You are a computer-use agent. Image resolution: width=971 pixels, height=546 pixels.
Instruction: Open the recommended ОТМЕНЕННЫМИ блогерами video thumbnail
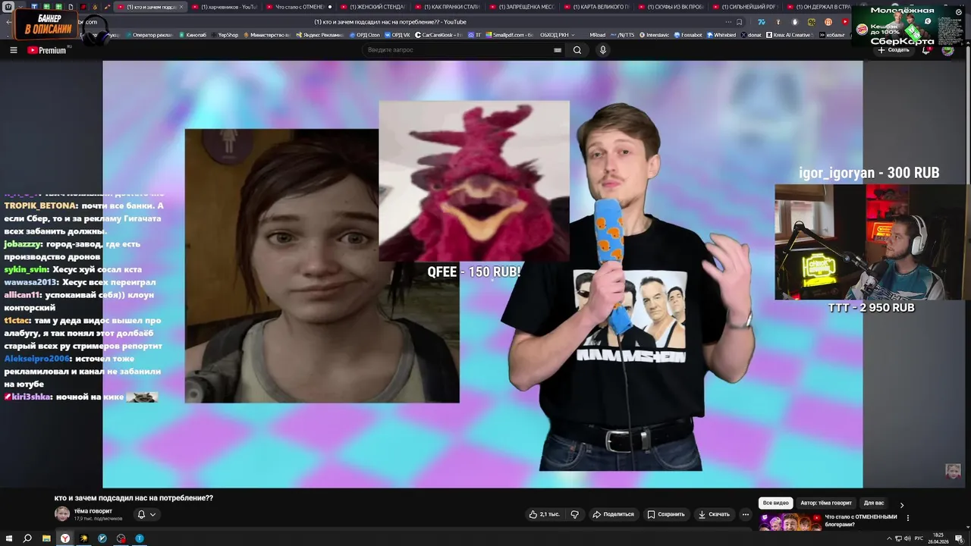tap(790, 523)
